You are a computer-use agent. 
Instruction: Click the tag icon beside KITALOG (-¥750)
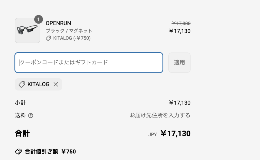(x=48, y=38)
